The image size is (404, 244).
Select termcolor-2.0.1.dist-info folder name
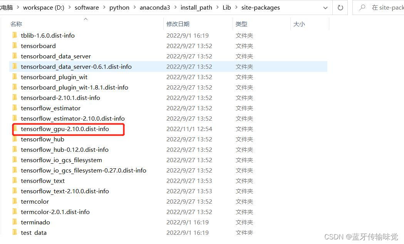coord(55,212)
